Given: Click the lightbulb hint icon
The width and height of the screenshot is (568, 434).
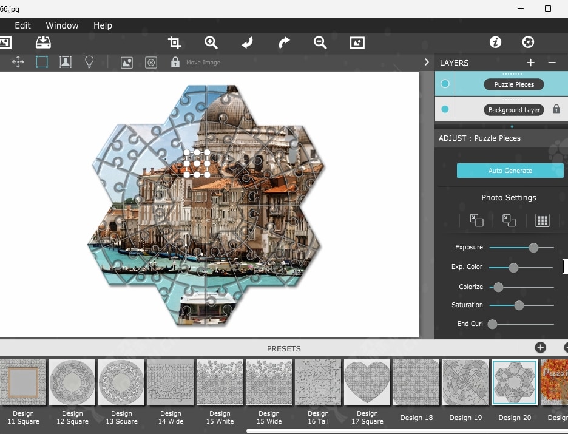Looking at the screenshot, I should [89, 62].
